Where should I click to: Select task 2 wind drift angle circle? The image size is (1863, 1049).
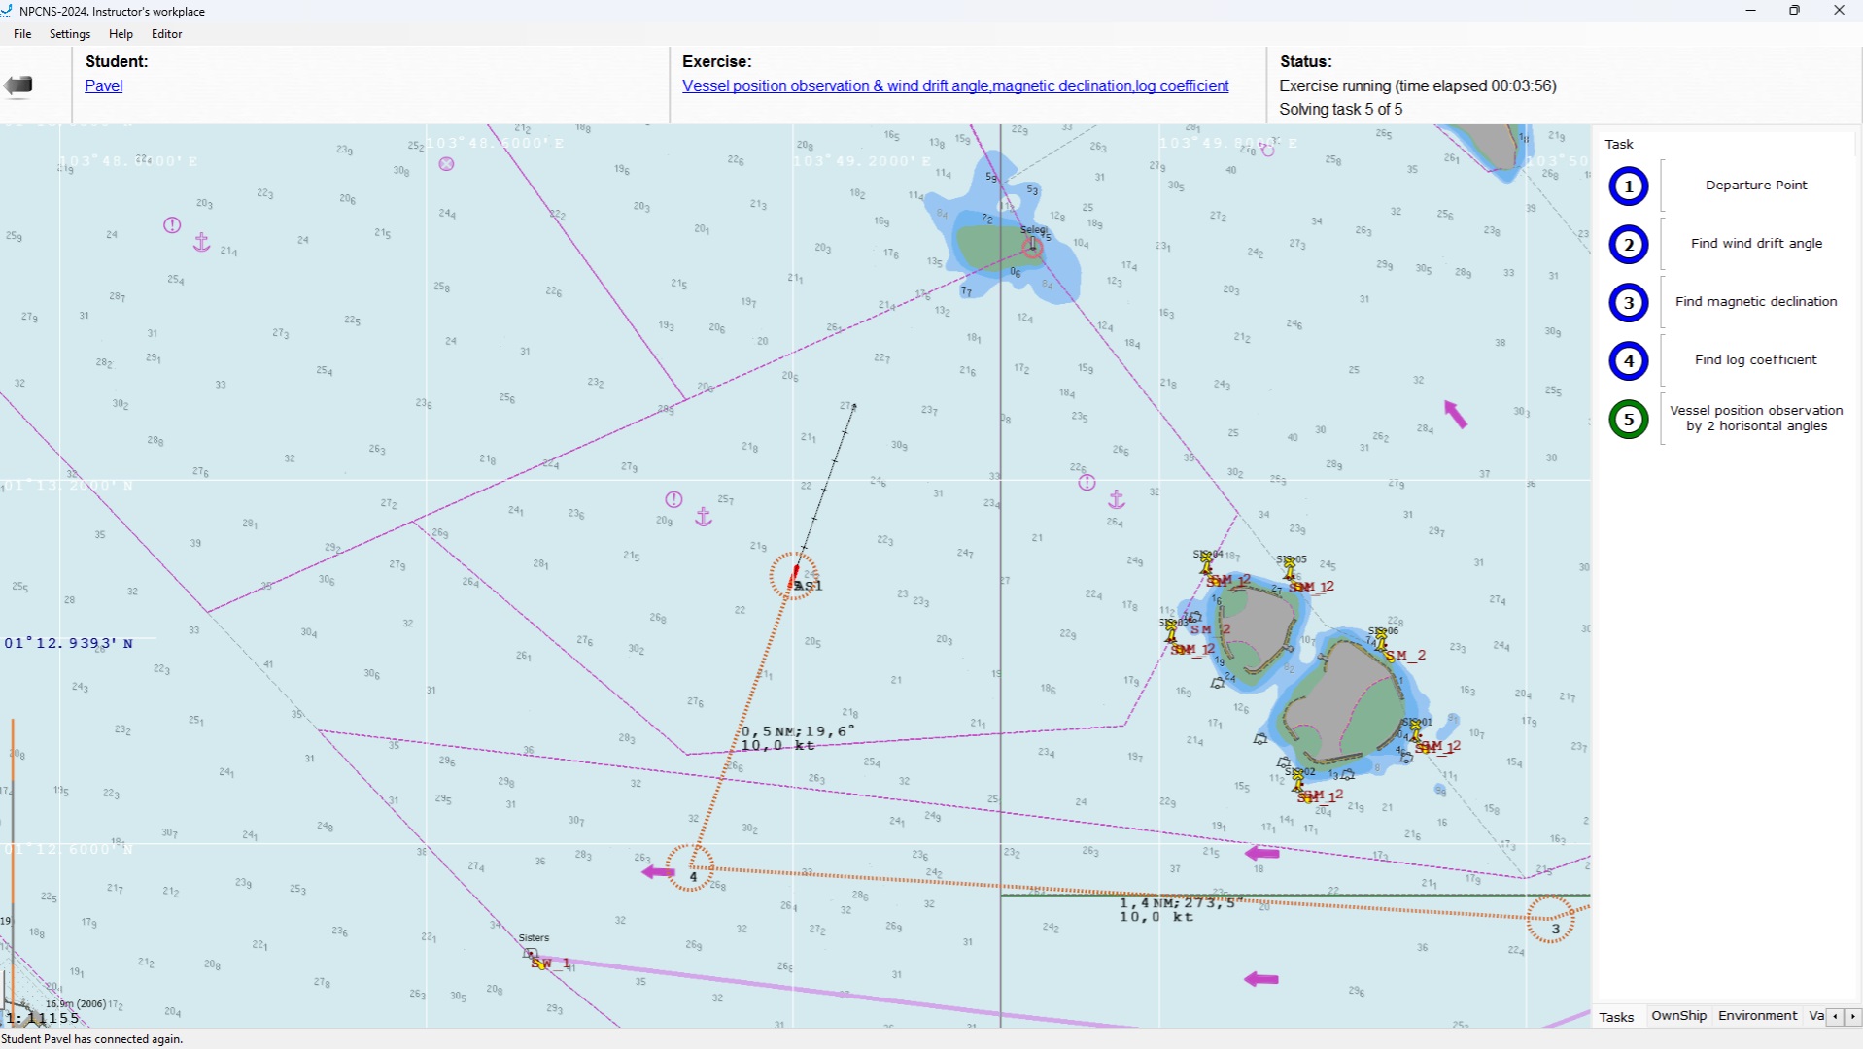tap(1629, 245)
